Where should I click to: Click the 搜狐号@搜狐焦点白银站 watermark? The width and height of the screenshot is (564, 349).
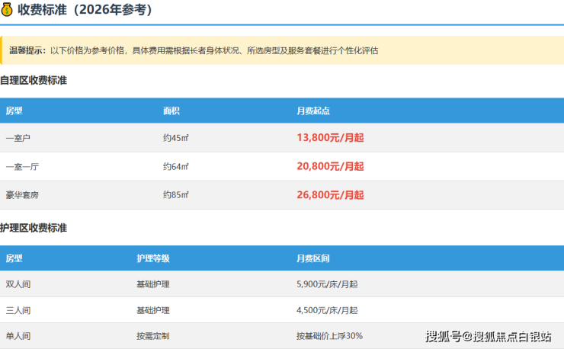[488, 336]
